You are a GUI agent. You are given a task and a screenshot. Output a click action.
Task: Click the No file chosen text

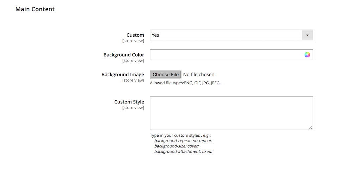tap(199, 75)
